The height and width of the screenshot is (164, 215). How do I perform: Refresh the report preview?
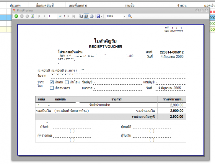pos(32,16)
